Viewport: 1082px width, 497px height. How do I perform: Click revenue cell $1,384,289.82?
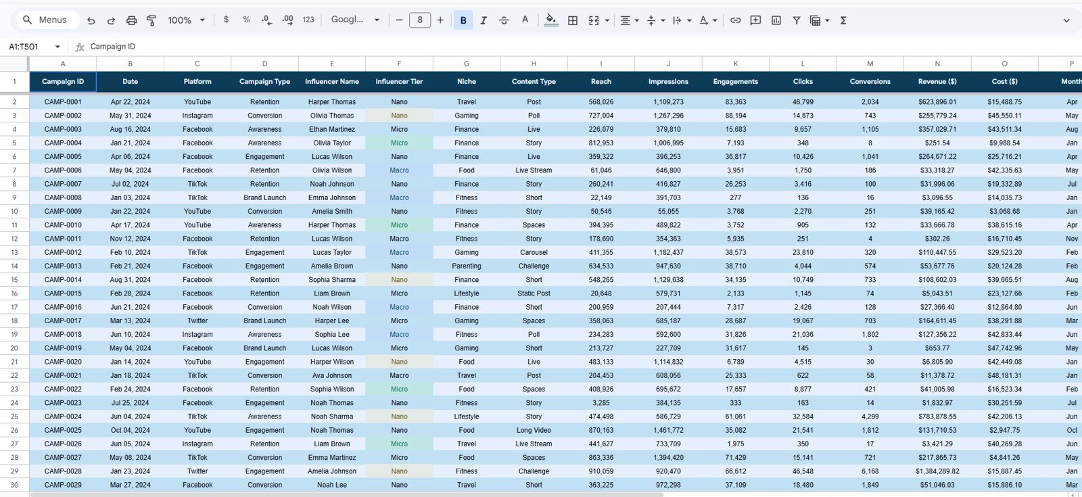pos(937,471)
